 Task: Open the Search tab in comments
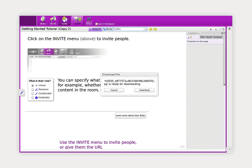coord(209,37)
